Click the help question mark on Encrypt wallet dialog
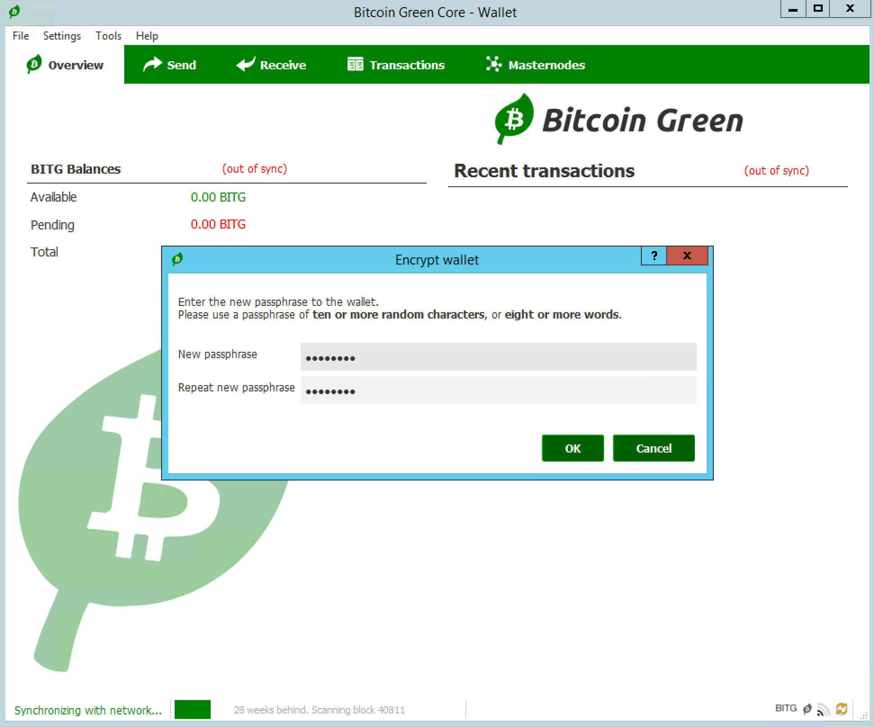Screen dimensions: 874x727 654,256
